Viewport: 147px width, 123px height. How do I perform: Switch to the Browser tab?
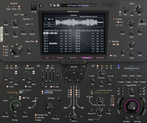(x=60, y=58)
